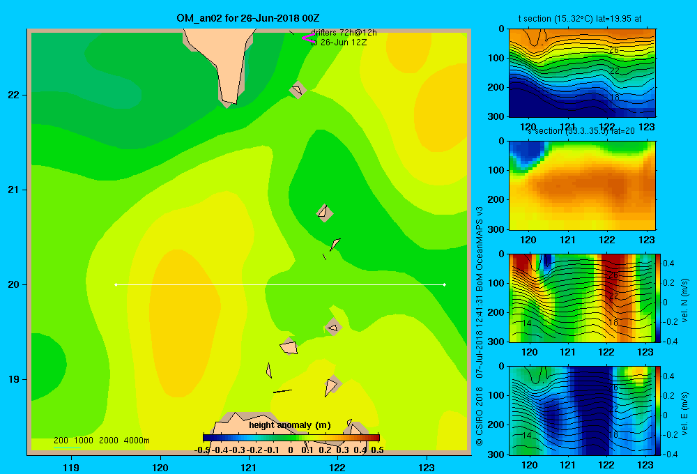This screenshot has width=697, height=474.
Task: Click the map title "OM_an02 for 26-Jun-2018 00Z"
Action: [248, 18]
